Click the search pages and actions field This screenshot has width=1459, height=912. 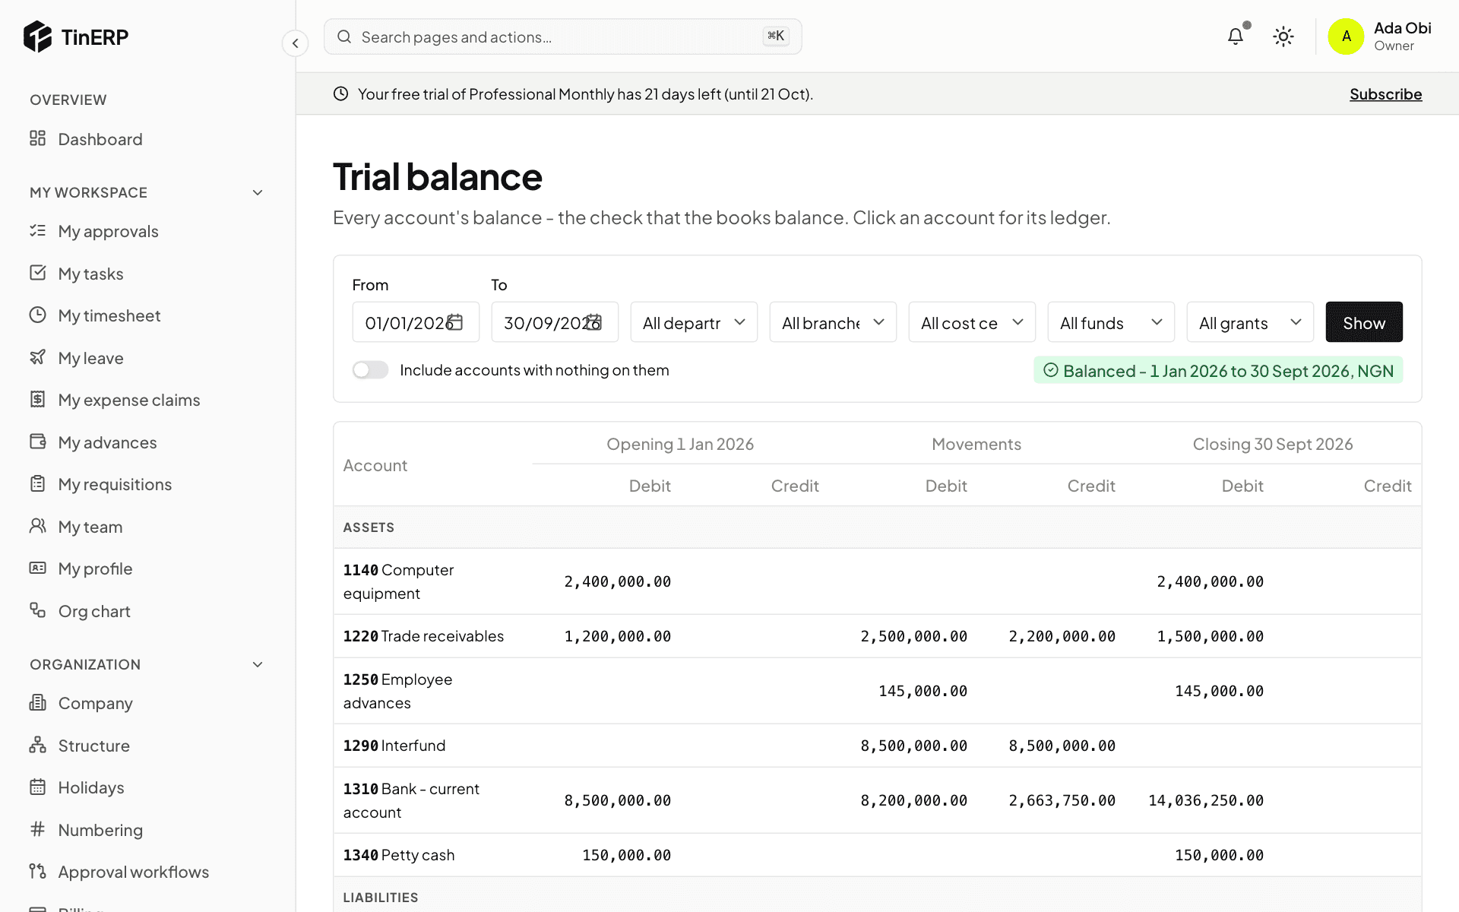tap(562, 36)
